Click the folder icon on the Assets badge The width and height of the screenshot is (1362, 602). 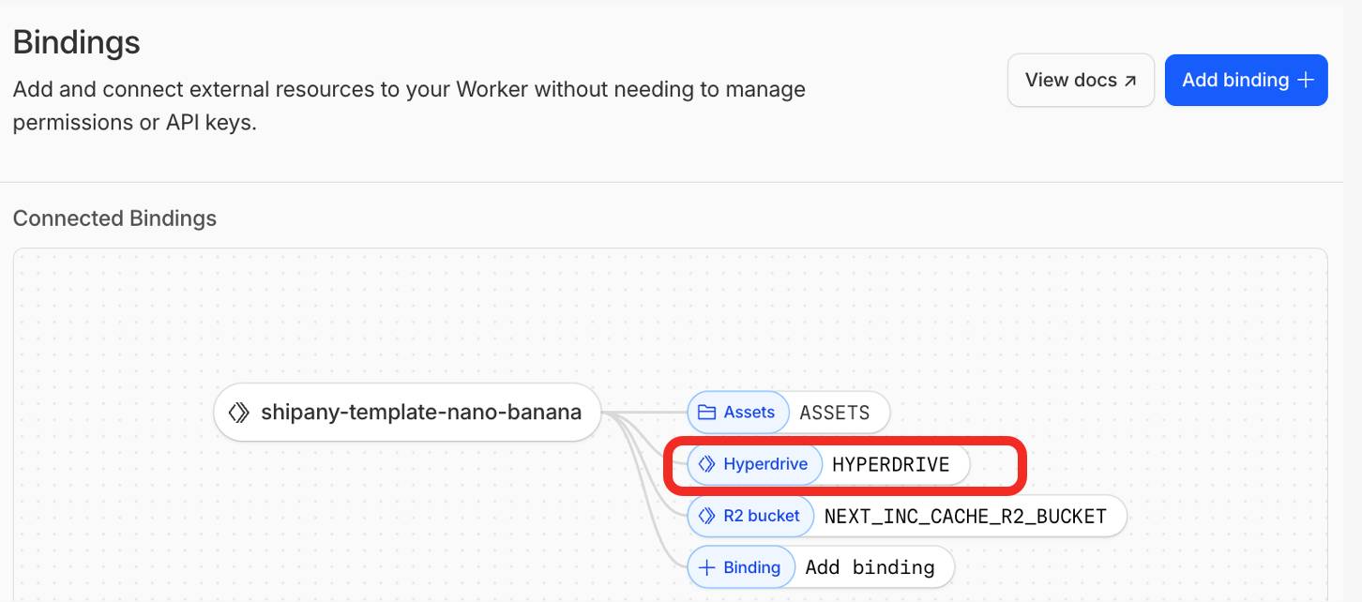[x=706, y=413]
